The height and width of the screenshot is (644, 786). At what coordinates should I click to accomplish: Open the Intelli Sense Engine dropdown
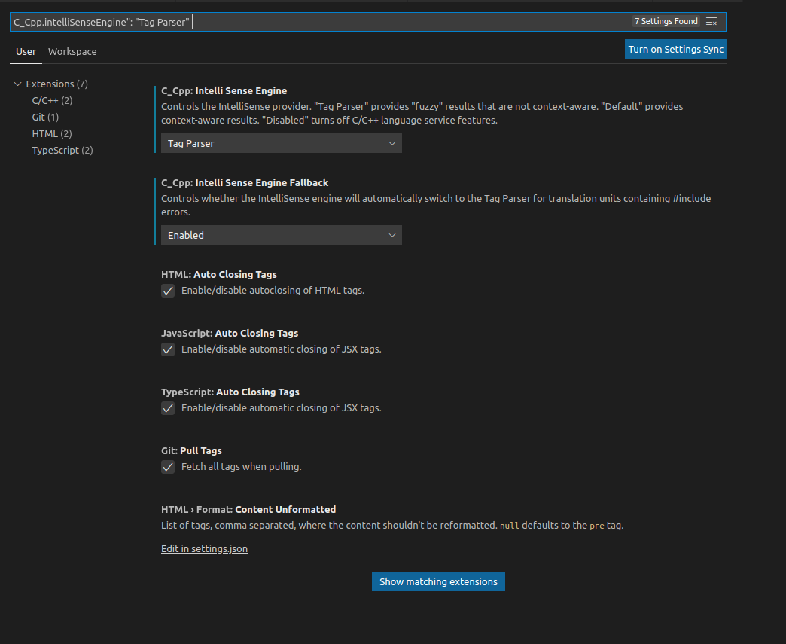282,143
